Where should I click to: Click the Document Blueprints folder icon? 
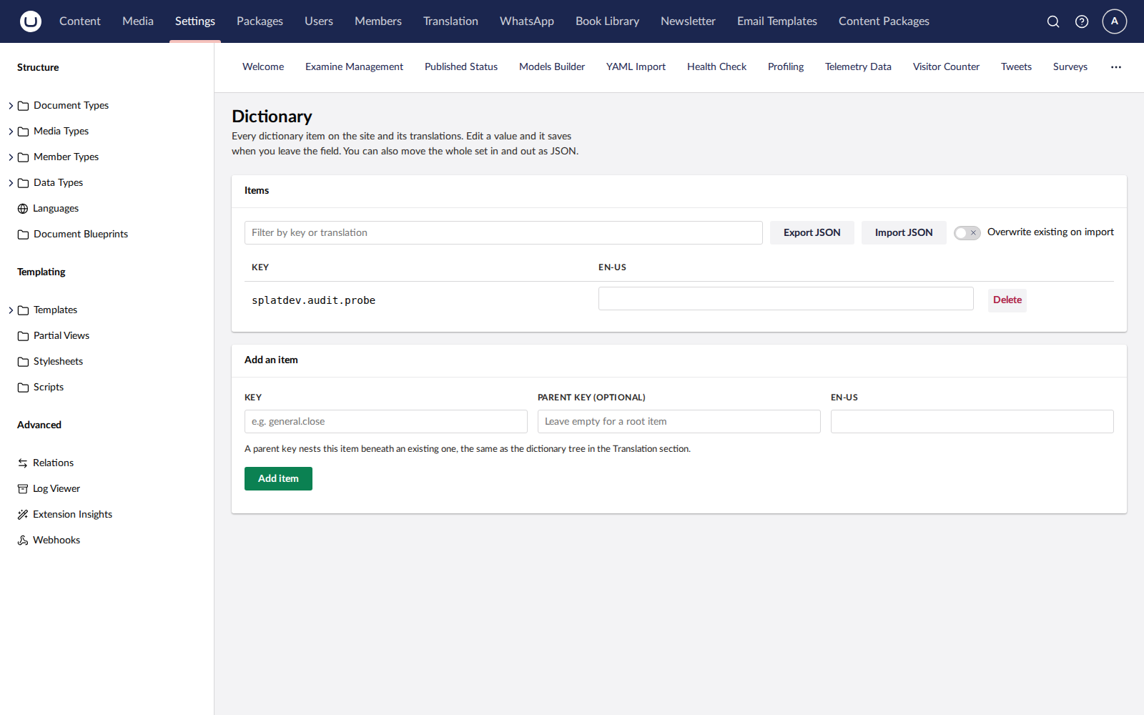[x=23, y=235]
